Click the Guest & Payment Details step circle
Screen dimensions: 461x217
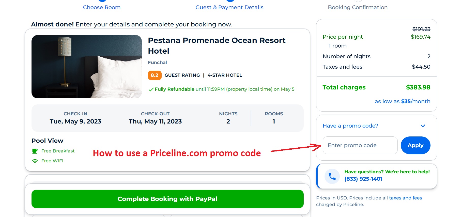tap(230, 1)
